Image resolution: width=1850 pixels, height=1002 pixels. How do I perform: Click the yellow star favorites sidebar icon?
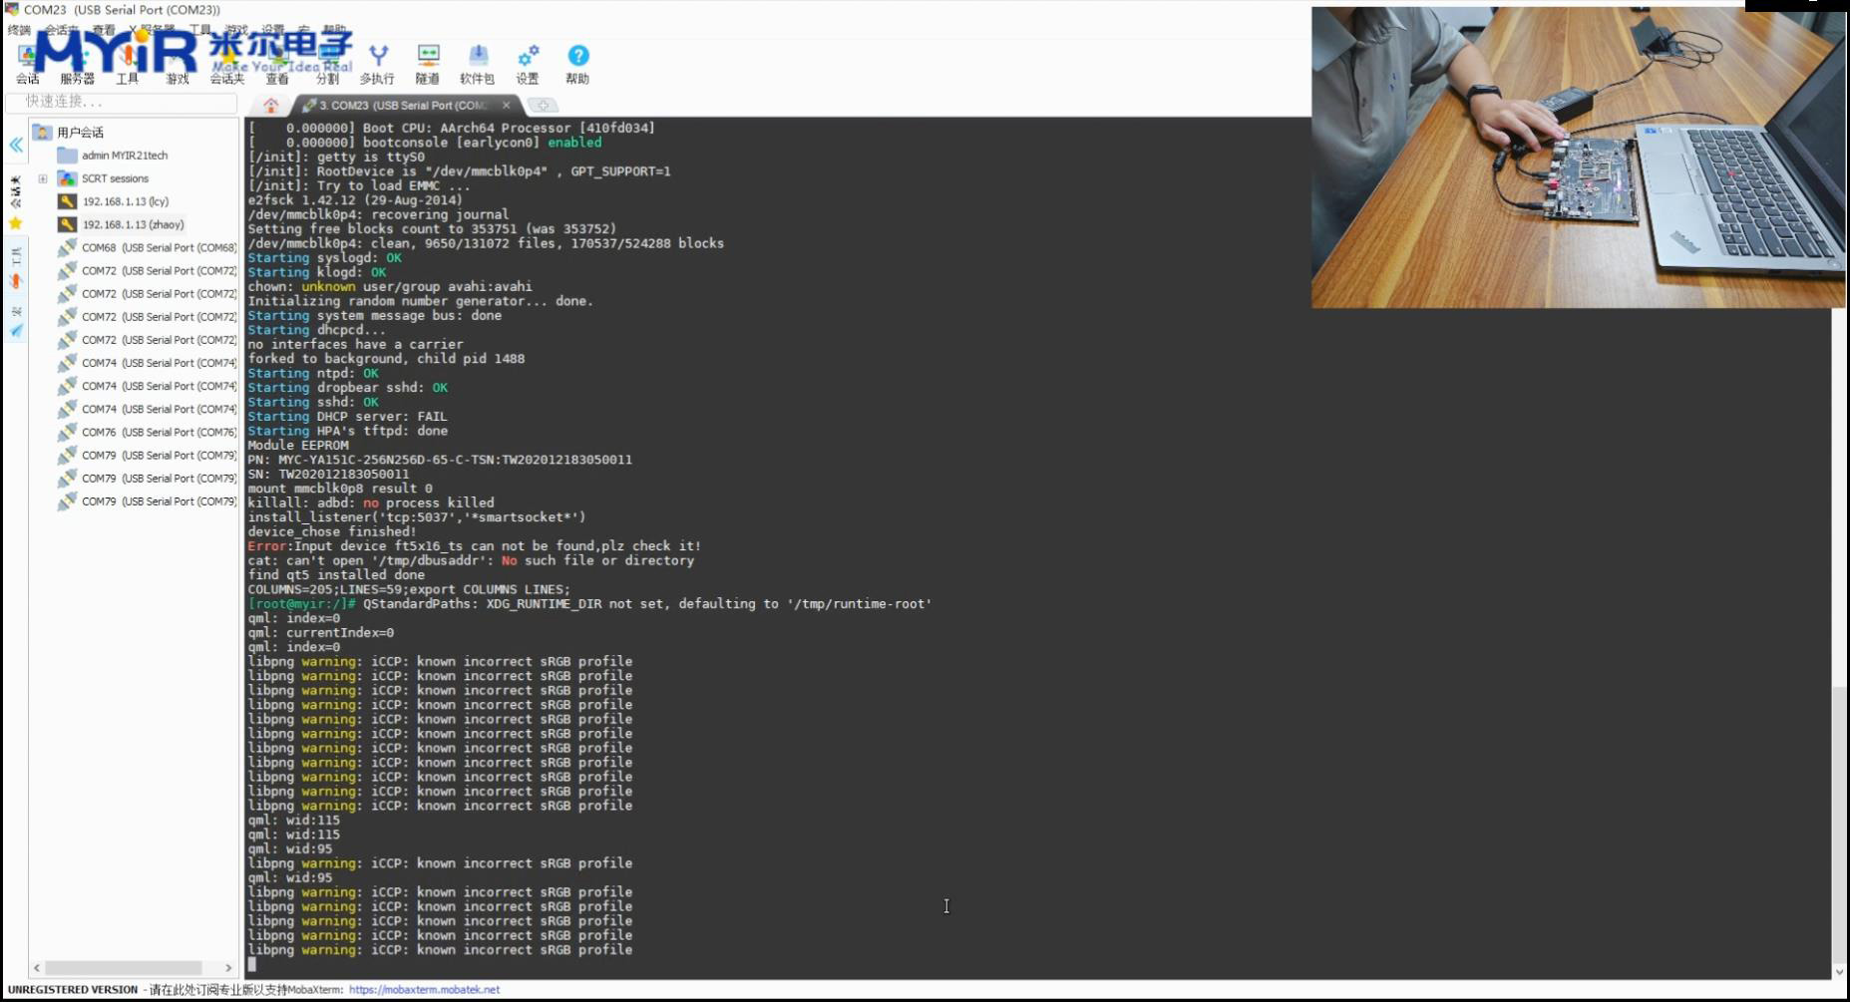coord(16,223)
